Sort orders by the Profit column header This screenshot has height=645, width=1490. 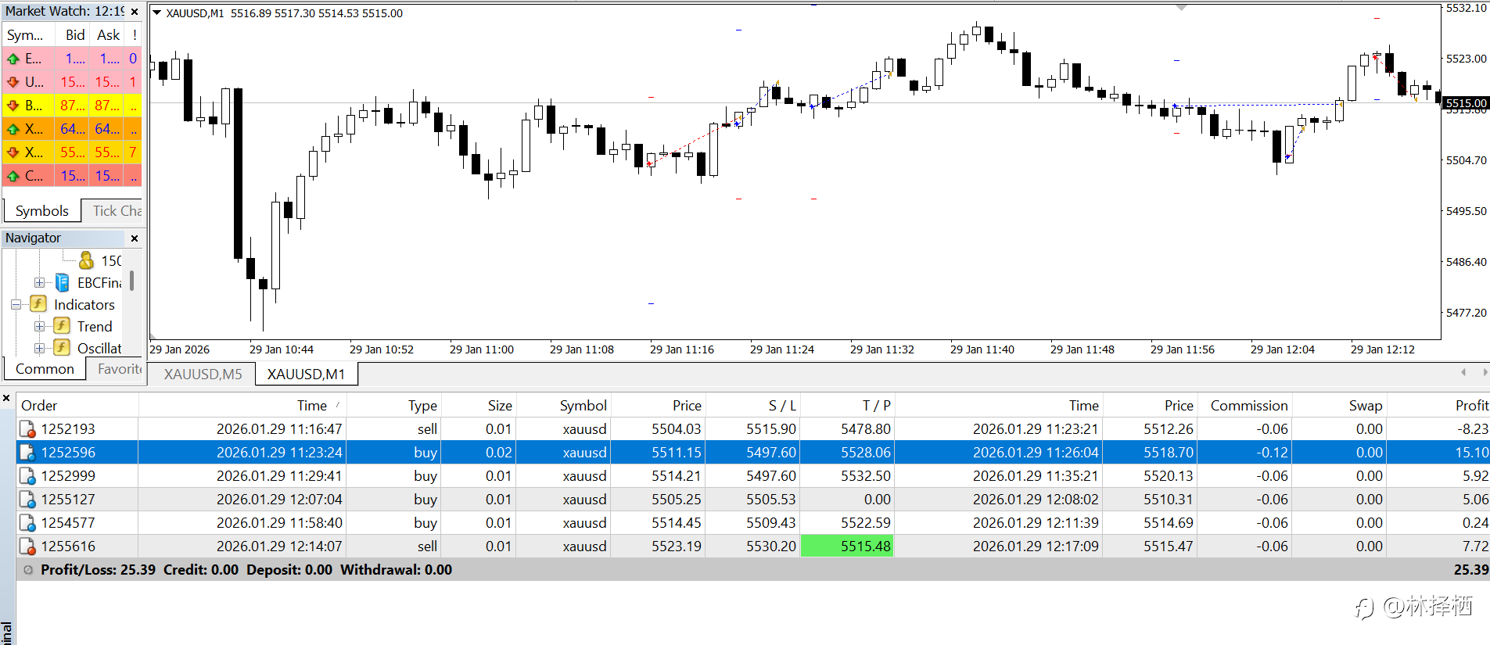coord(1470,406)
